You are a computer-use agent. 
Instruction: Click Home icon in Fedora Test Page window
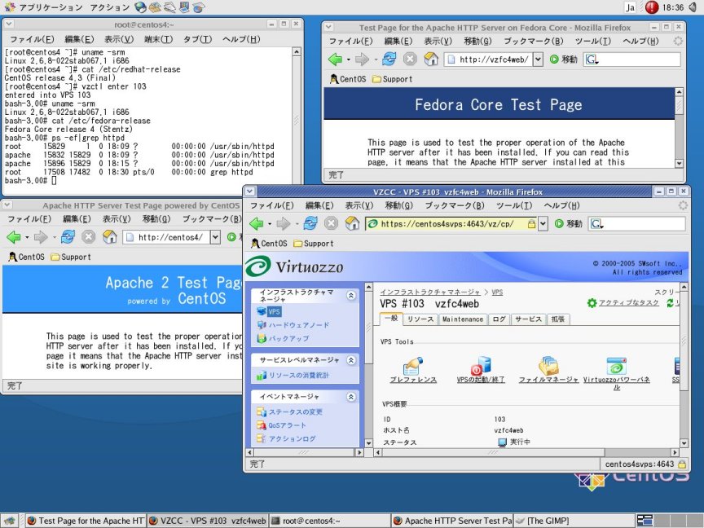(431, 59)
